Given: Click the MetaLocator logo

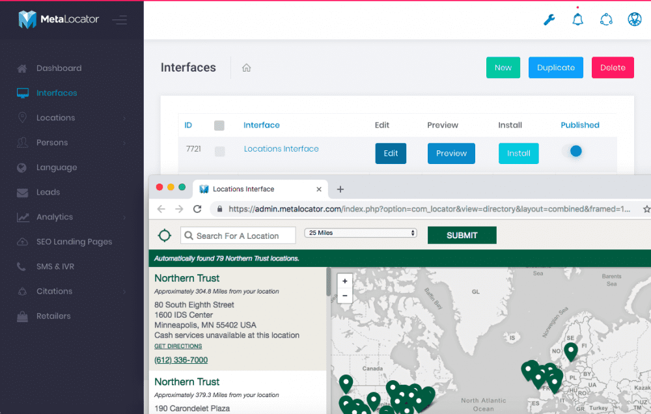Looking at the screenshot, I should coord(59,19).
